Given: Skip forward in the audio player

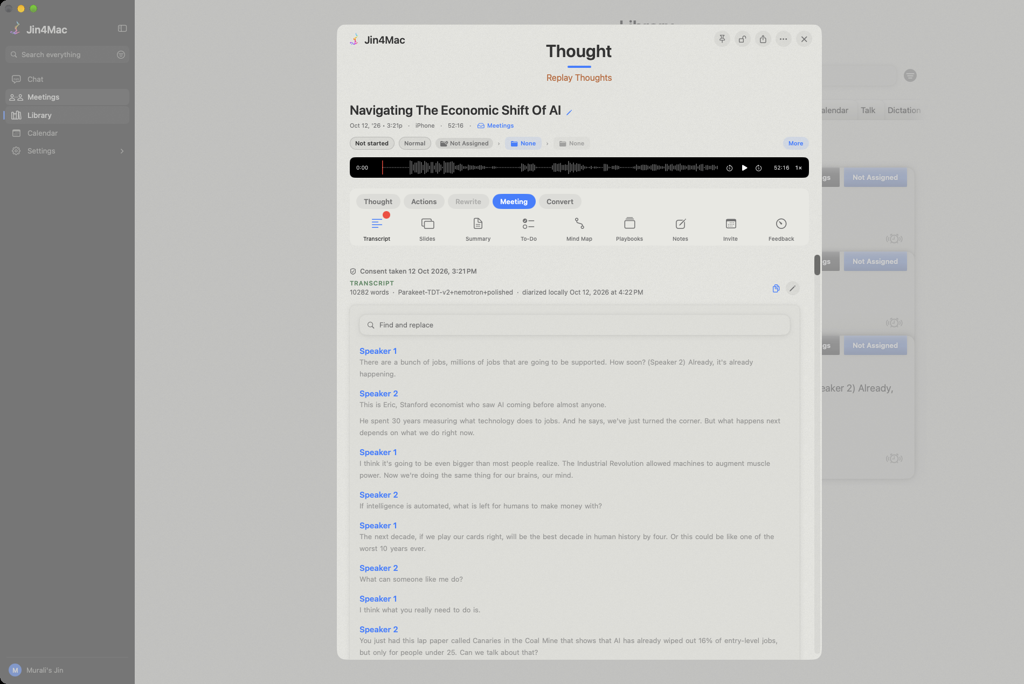Looking at the screenshot, I should point(759,168).
